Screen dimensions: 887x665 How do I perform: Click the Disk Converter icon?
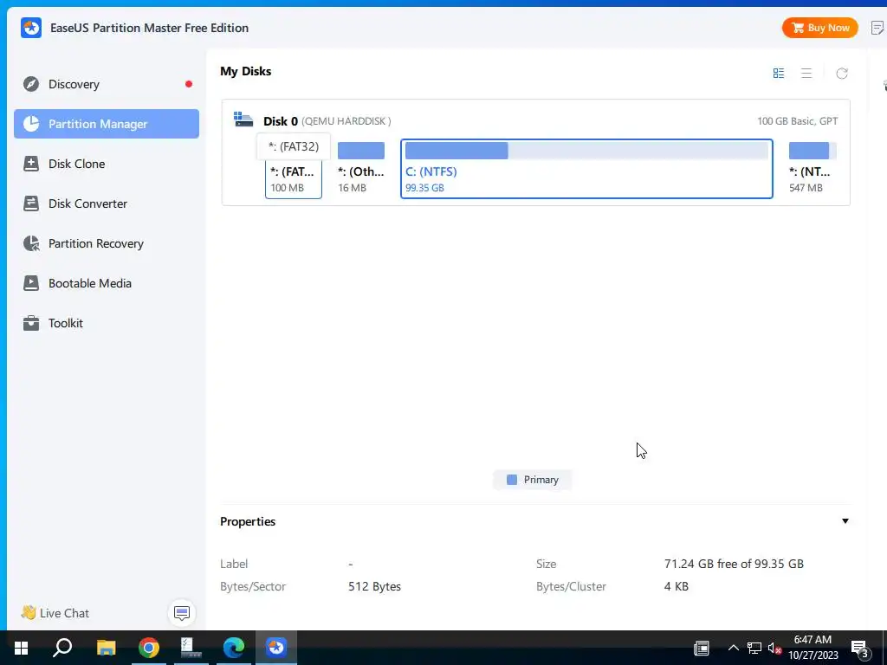tap(31, 203)
